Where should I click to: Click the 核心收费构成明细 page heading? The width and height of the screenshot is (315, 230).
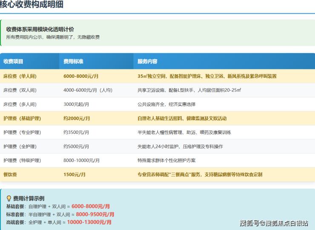click(x=33, y=5)
